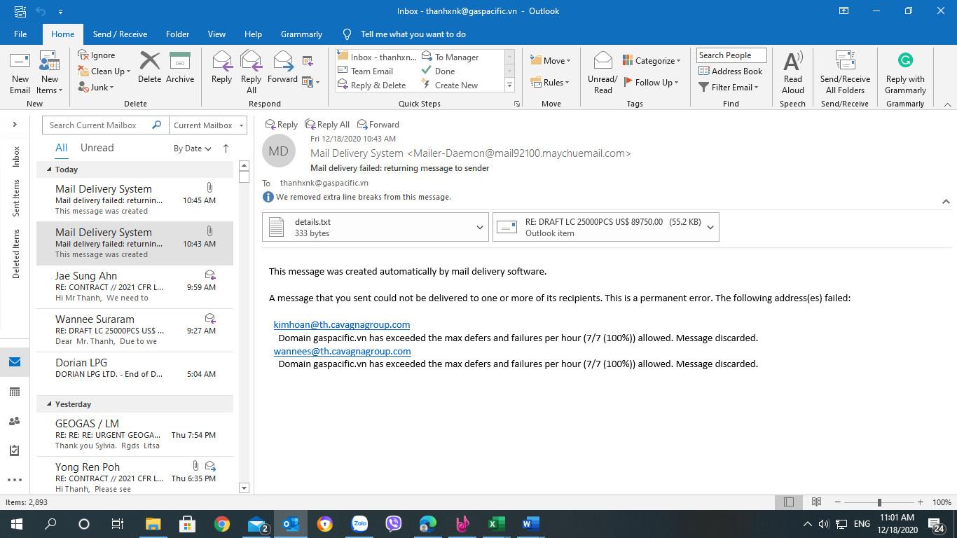Open Excel from the taskbar
Viewport: 957px width, 538px height.
[x=497, y=524]
